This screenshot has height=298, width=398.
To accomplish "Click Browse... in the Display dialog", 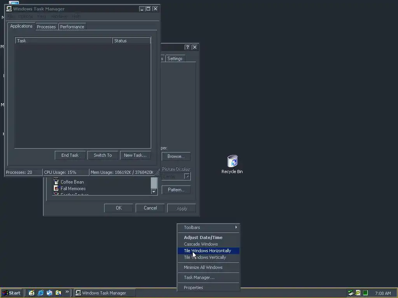I will click(x=176, y=156).
